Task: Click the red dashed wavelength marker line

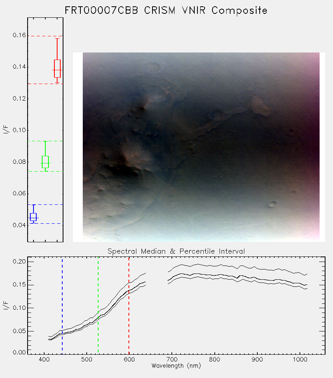Action: click(129, 306)
